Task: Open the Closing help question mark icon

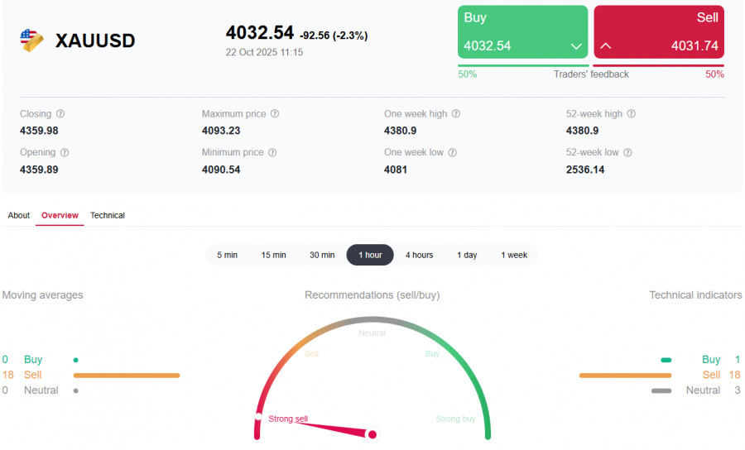Action: click(60, 114)
